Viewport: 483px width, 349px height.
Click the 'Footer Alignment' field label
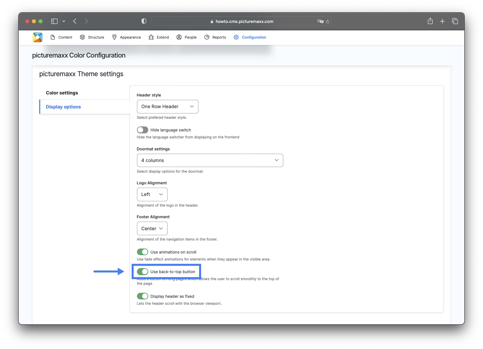pyautogui.click(x=153, y=217)
